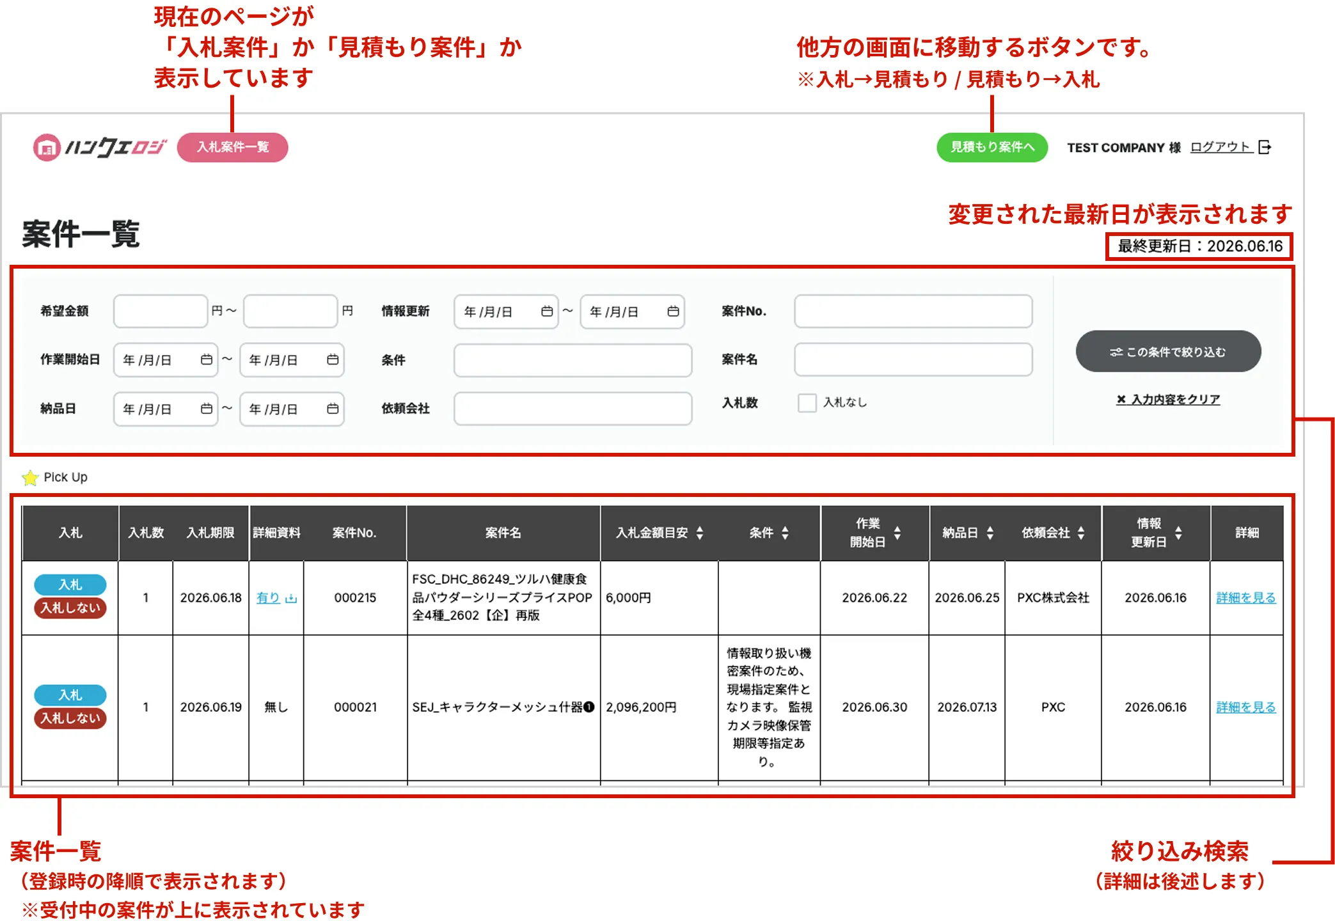1335x921 pixels.
Task: Sort by 入札金額目安 column arrows
Action: coord(700,533)
